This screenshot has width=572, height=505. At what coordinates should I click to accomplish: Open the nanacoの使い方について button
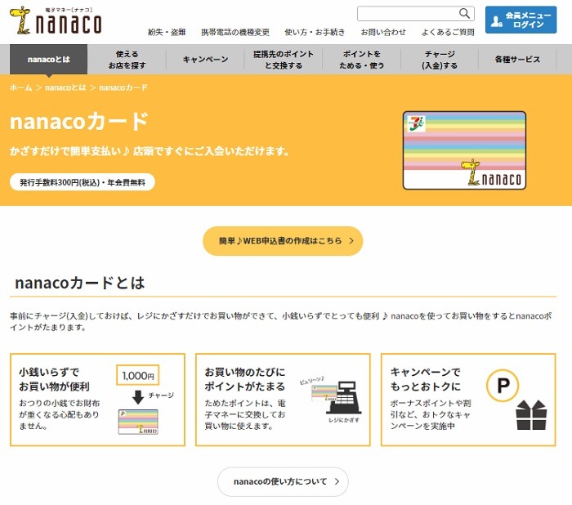[283, 481]
